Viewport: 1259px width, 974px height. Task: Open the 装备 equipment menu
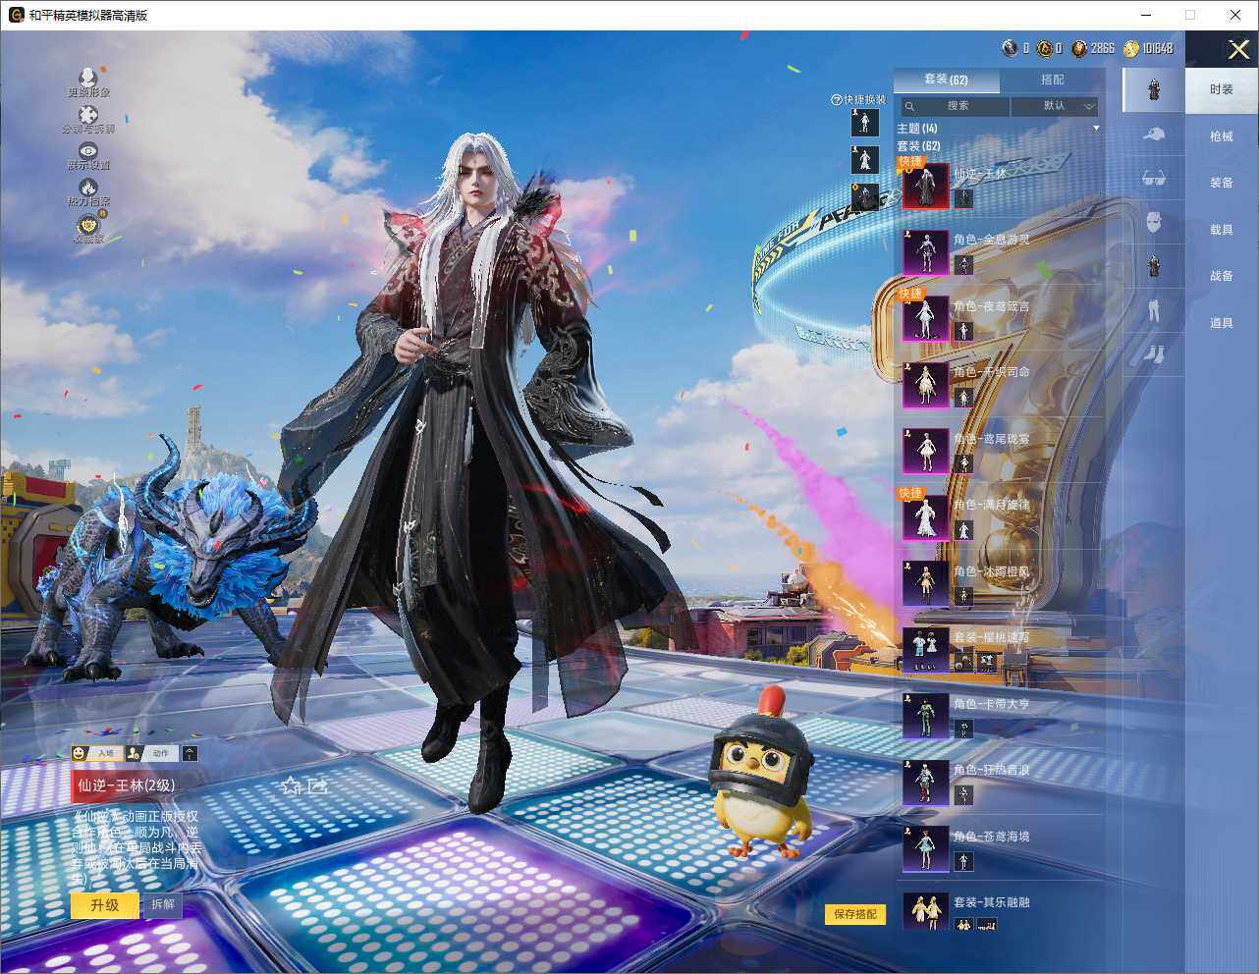pos(1222,183)
